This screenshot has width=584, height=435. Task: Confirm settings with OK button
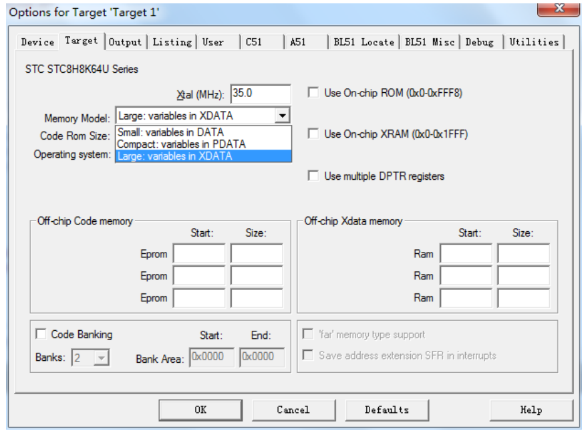[x=200, y=410]
